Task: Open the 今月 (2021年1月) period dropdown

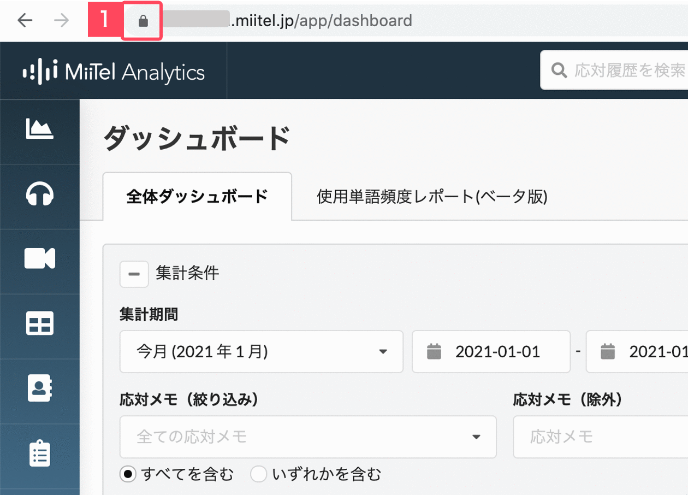Action: [x=262, y=351]
